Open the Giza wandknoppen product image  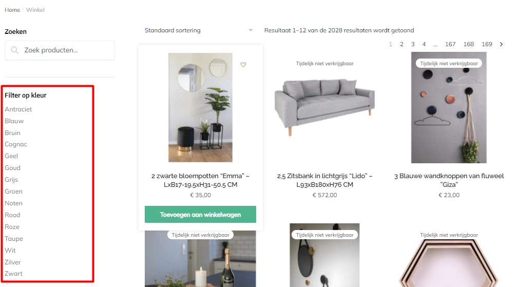(x=449, y=108)
